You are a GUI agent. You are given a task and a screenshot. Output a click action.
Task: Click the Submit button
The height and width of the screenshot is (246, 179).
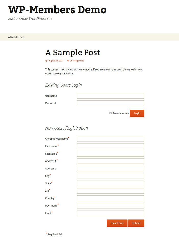point(136,223)
